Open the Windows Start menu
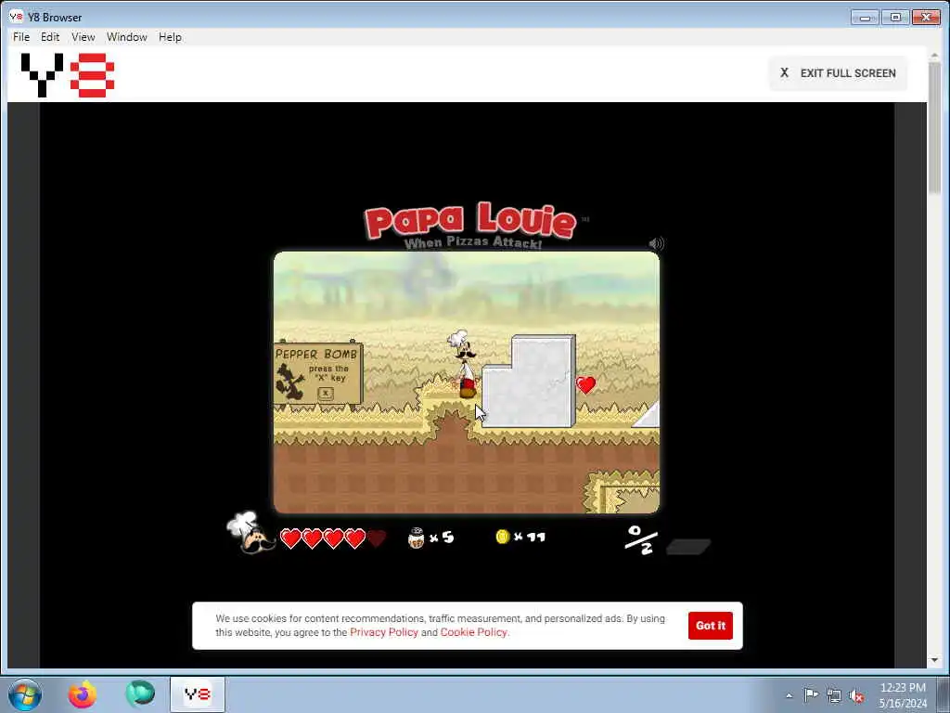 [25, 694]
